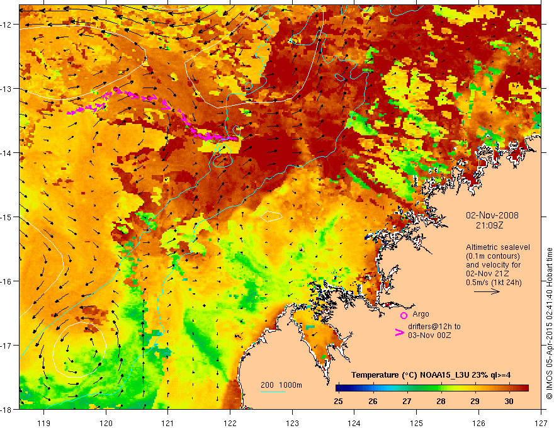The width and height of the screenshot is (554, 428).
Task: Click the '0.5m/s (1kt 24h)' text
Action: click(x=494, y=283)
